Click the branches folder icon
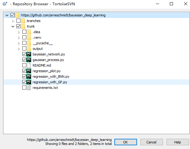190x149 pixels. click(23, 21)
